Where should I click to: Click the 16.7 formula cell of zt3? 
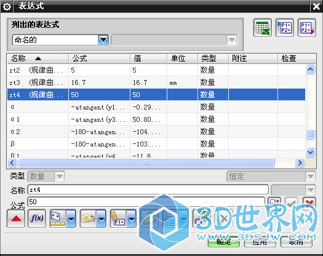(99, 82)
